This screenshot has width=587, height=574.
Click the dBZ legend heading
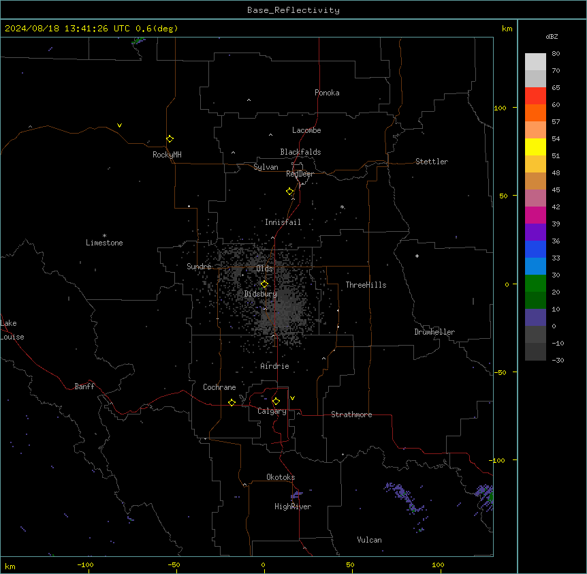click(x=552, y=36)
